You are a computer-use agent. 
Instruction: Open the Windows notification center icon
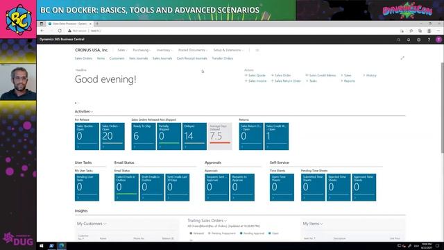point(438,246)
